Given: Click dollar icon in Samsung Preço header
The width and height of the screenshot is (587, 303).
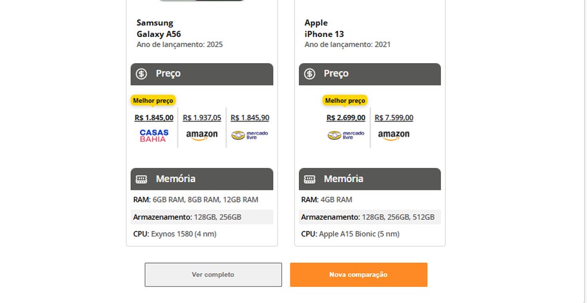Looking at the screenshot, I should click(141, 74).
